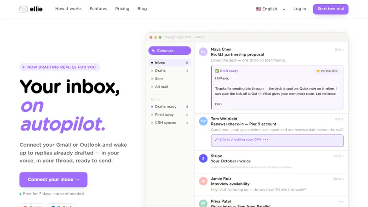Click the Stripe S avatar icon
This screenshot has height=207, width=368.
[203, 158]
